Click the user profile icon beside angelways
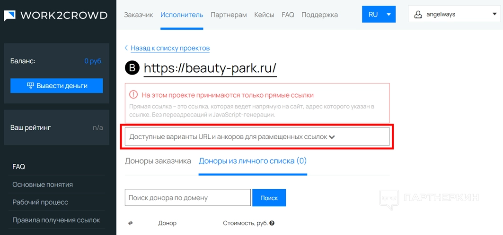The height and width of the screenshot is (235, 503). 418,14
